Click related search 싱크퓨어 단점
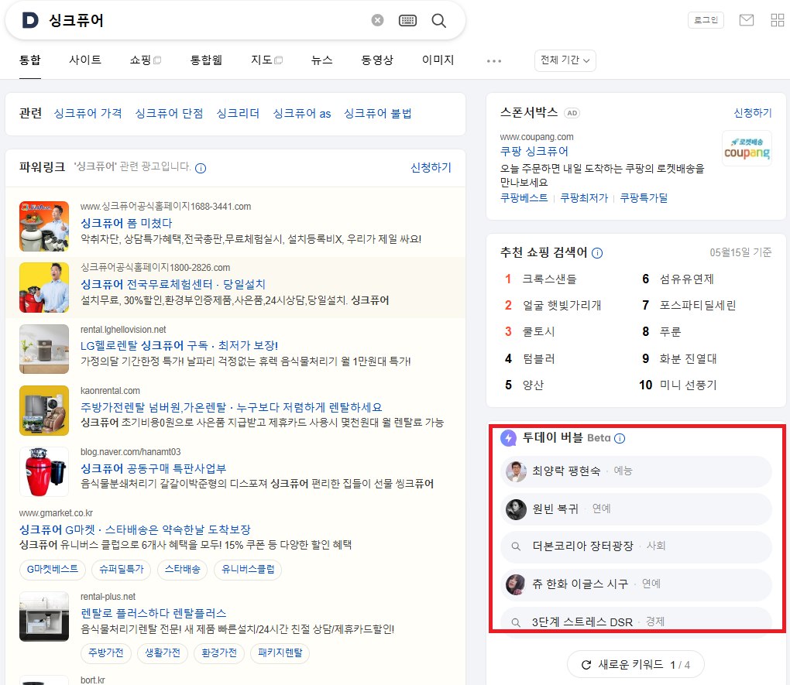Viewport: 790px width, 685px height. tap(170, 113)
